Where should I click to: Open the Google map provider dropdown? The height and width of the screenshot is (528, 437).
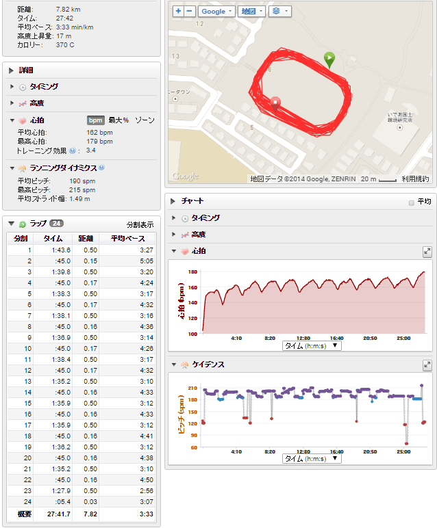[216, 12]
